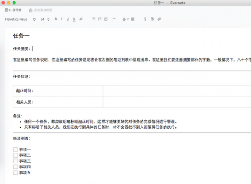Insert a checkbox from toolbar
The image size is (251, 184).
tap(106, 19)
